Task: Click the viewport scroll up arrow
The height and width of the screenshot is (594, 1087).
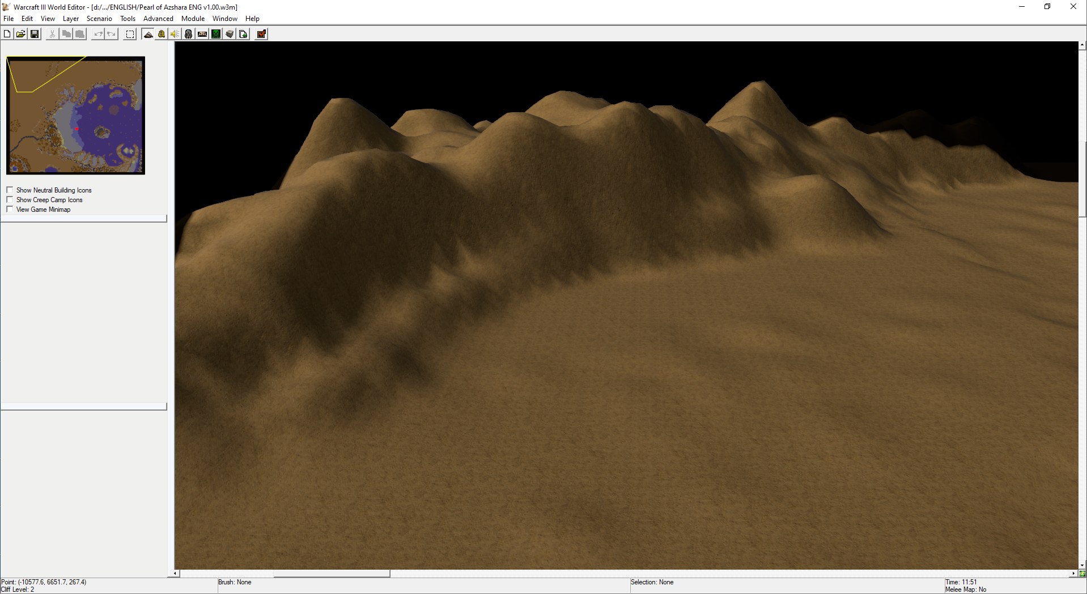Action: coord(1082,45)
